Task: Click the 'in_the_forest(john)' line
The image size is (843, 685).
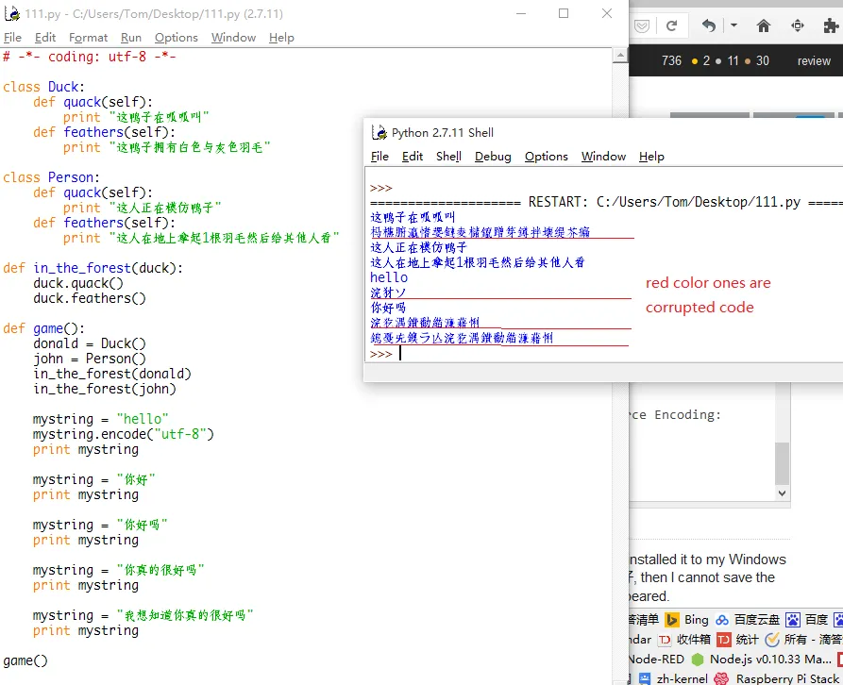Action: point(104,389)
